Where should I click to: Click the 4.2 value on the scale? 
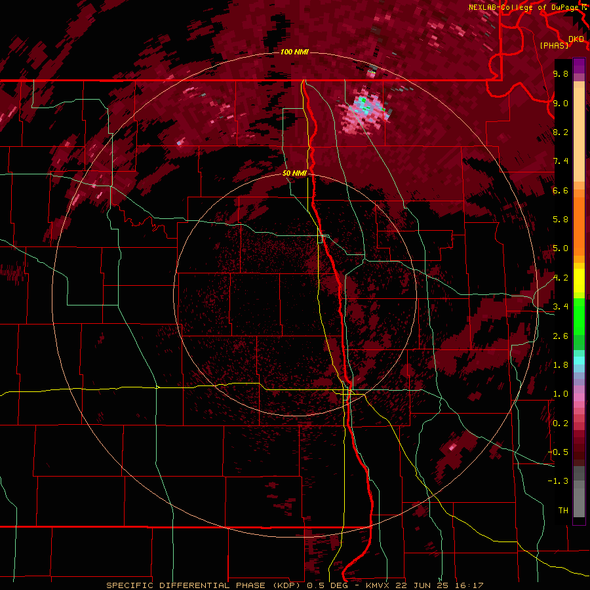(x=560, y=278)
